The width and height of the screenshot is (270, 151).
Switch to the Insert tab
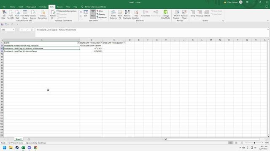point(21,7)
